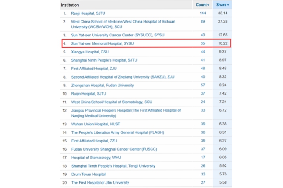Screen dimensions: 283x188
Task: Select share value 8.24
Action: point(223,85)
